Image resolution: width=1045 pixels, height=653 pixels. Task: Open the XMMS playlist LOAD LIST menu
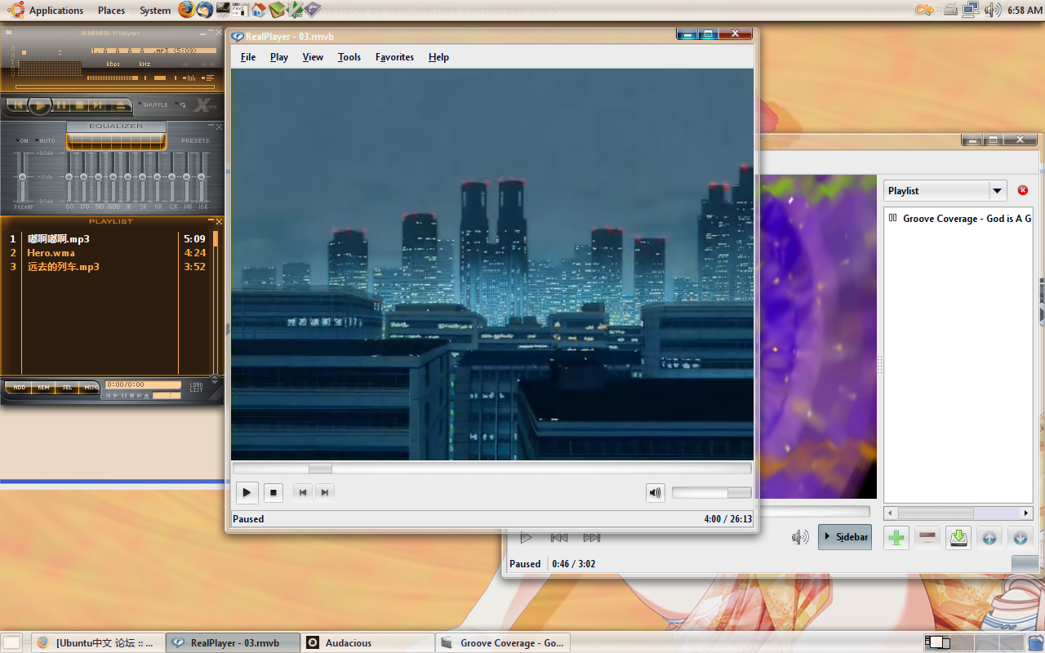tap(196, 388)
